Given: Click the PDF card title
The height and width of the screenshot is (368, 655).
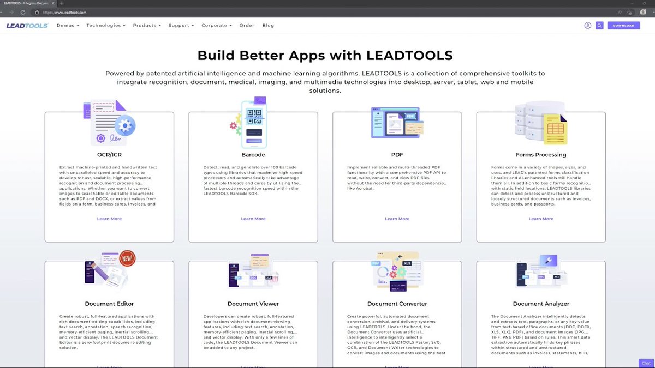Looking at the screenshot, I should click(397, 155).
